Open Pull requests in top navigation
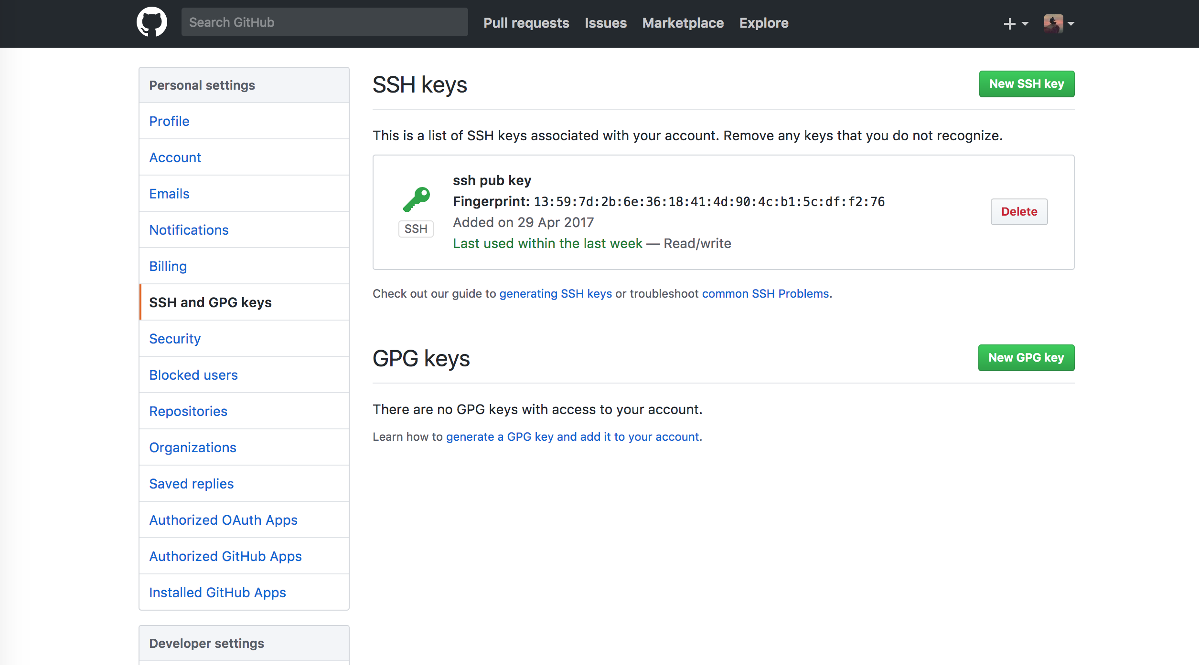Image resolution: width=1199 pixels, height=665 pixels. pos(526,23)
